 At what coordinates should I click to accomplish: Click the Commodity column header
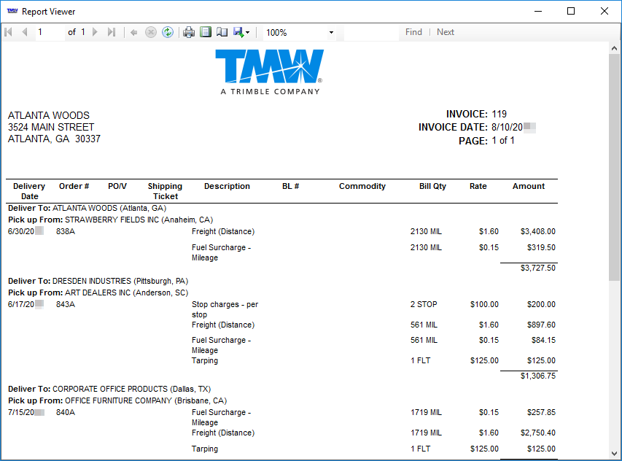[362, 186]
